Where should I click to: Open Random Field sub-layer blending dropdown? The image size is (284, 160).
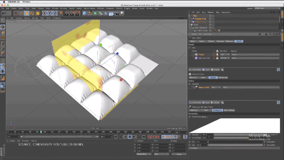point(216,88)
